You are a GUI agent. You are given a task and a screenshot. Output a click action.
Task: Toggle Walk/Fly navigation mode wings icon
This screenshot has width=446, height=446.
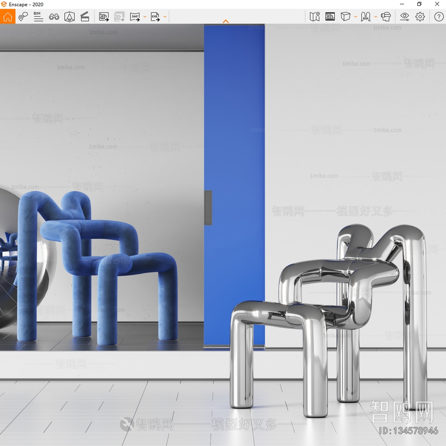coord(365,17)
